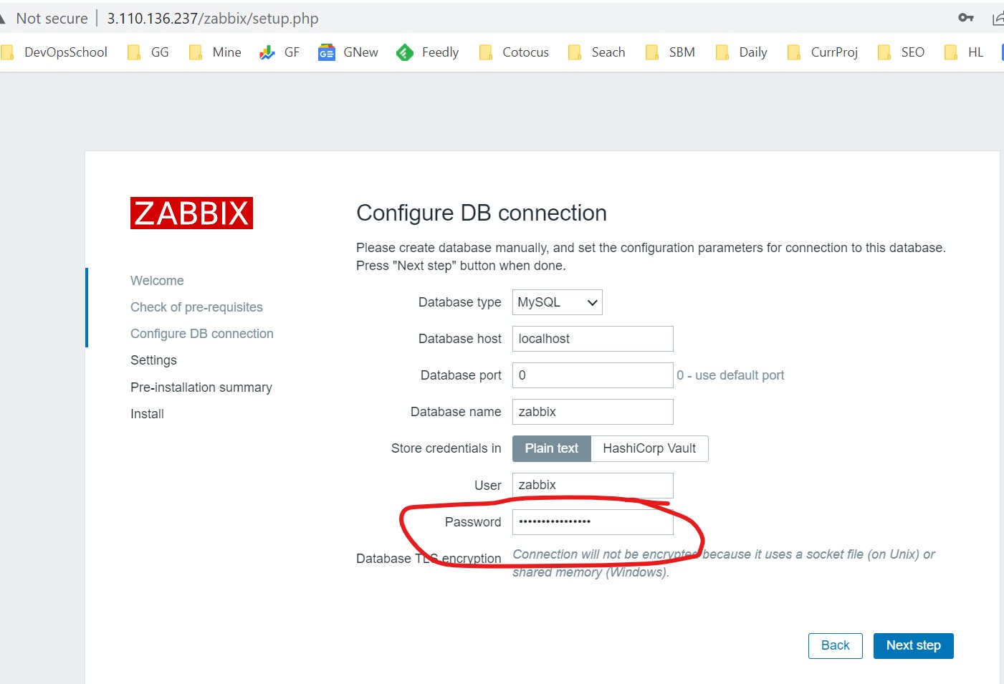Screen dimensions: 1004x684
Task: Click the Database port field
Action: click(593, 375)
